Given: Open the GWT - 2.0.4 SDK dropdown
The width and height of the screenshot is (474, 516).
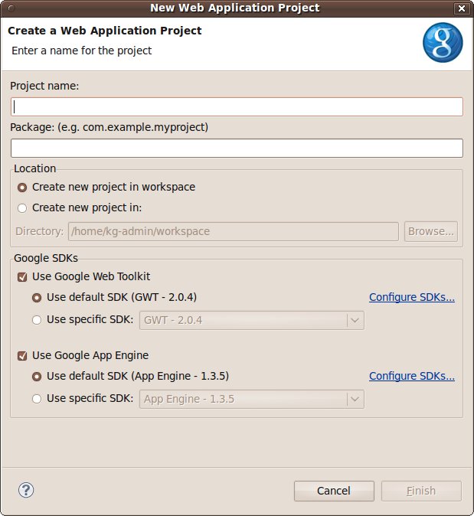Looking at the screenshot, I should pyautogui.click(x=253, y=320).
